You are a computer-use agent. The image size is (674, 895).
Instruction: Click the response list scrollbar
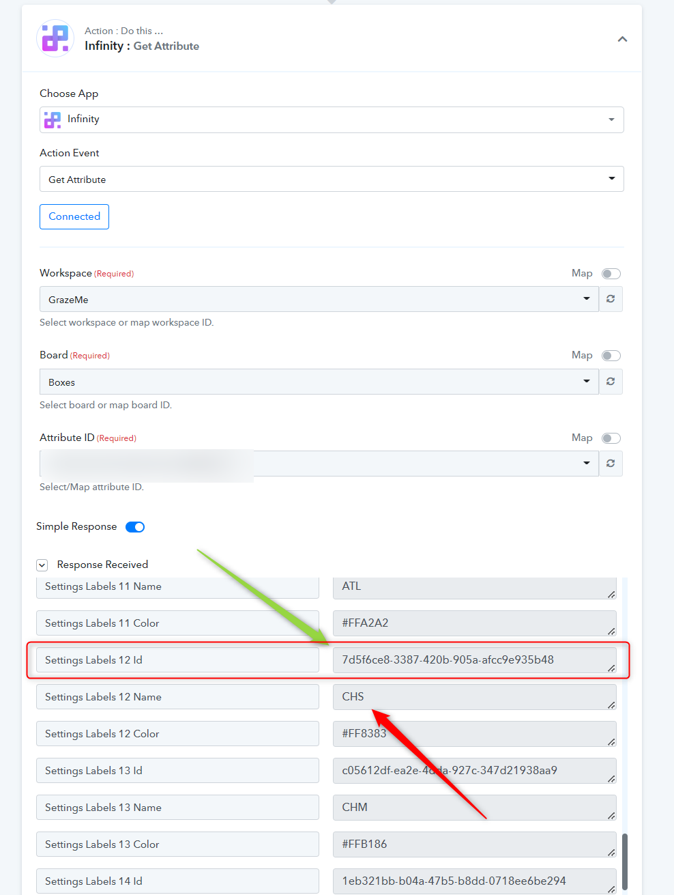pos(624,861)
